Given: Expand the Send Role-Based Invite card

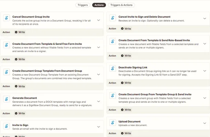Looking at the screenshot, I should coord(204,44).
